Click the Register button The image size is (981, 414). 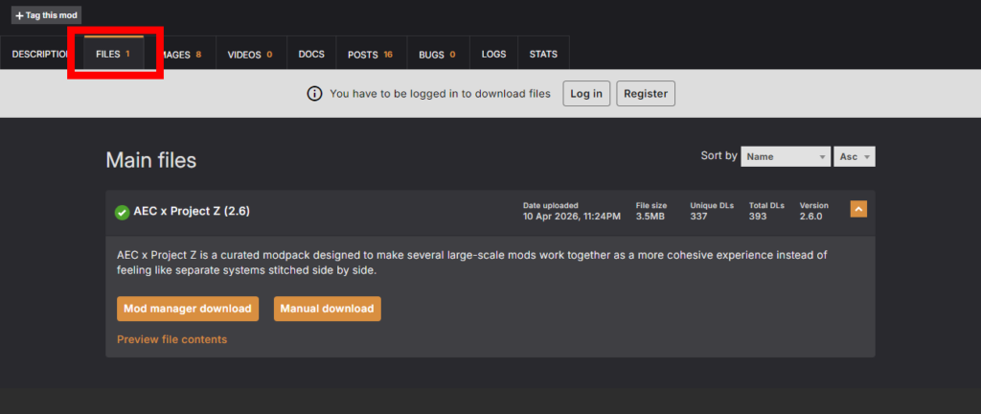click(646, 94)
